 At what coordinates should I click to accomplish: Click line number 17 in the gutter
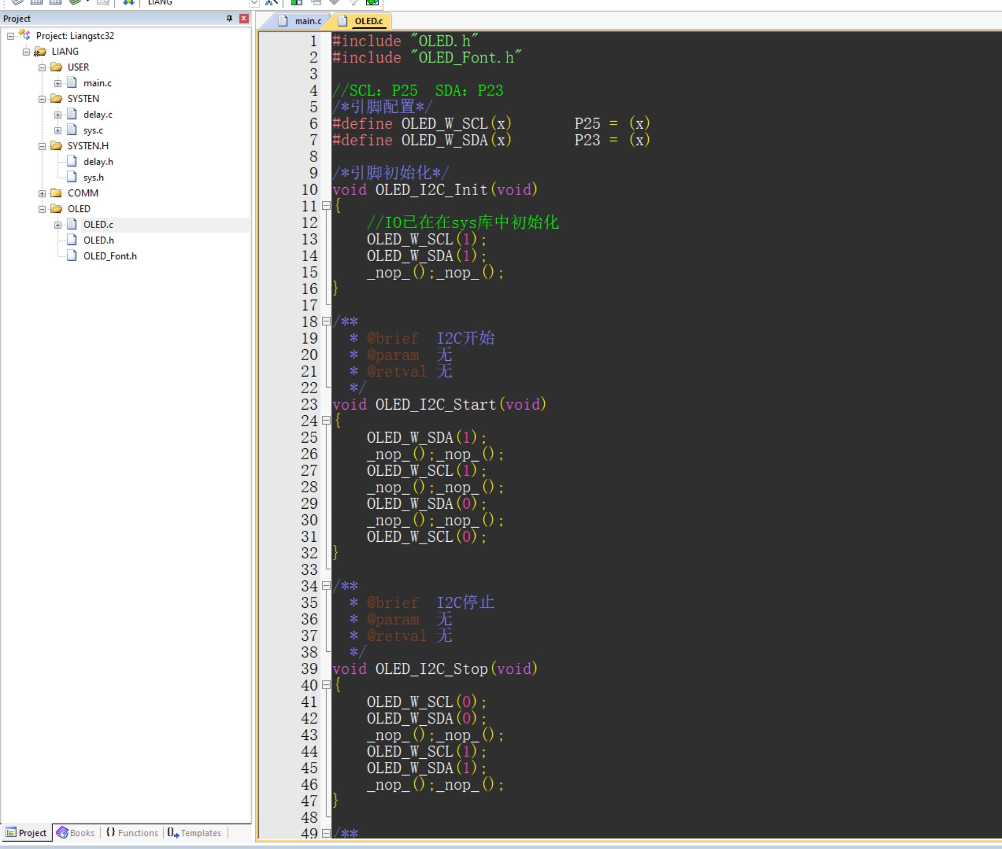pyautogui.click(x=309, y=305)
